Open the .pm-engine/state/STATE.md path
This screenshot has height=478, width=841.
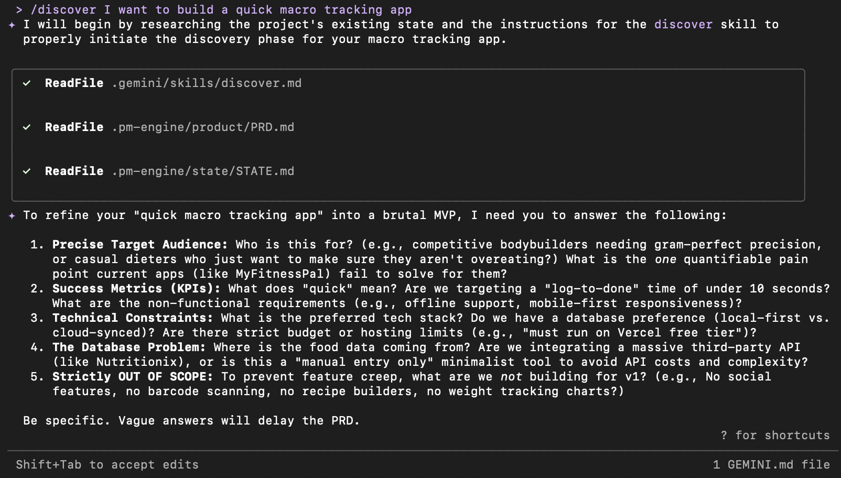(203, 171)
